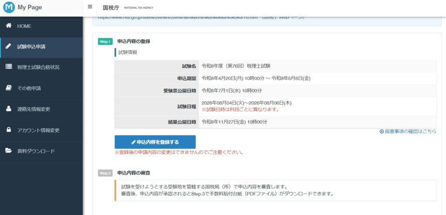Click the pencil icon beside 試験申込申請
The width and height of the screenshot is (446, 215).
point(8,46)
